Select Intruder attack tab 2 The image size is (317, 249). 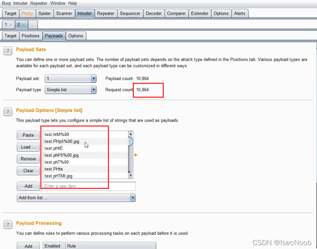18,25
